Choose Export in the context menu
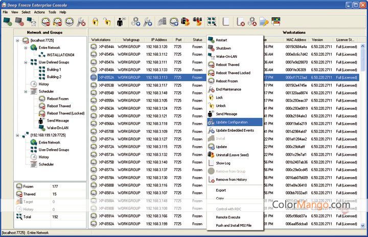Viewport: 368px width, 237px height. (235, 190)
